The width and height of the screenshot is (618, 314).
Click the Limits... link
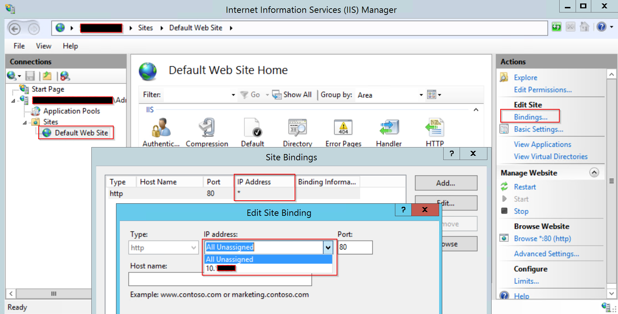[526, 281]
